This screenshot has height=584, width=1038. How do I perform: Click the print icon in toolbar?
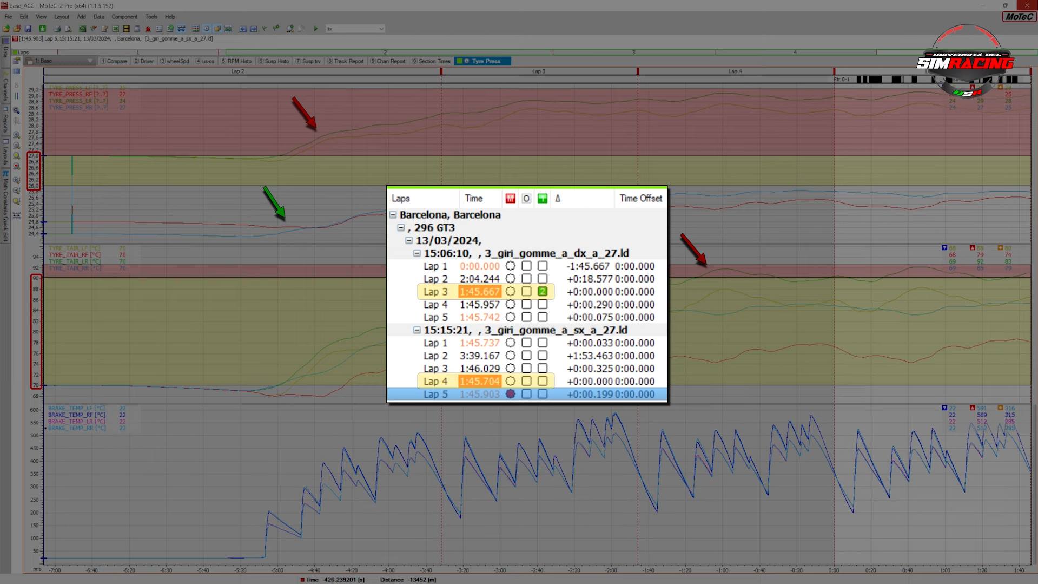(x=57, y=29)
